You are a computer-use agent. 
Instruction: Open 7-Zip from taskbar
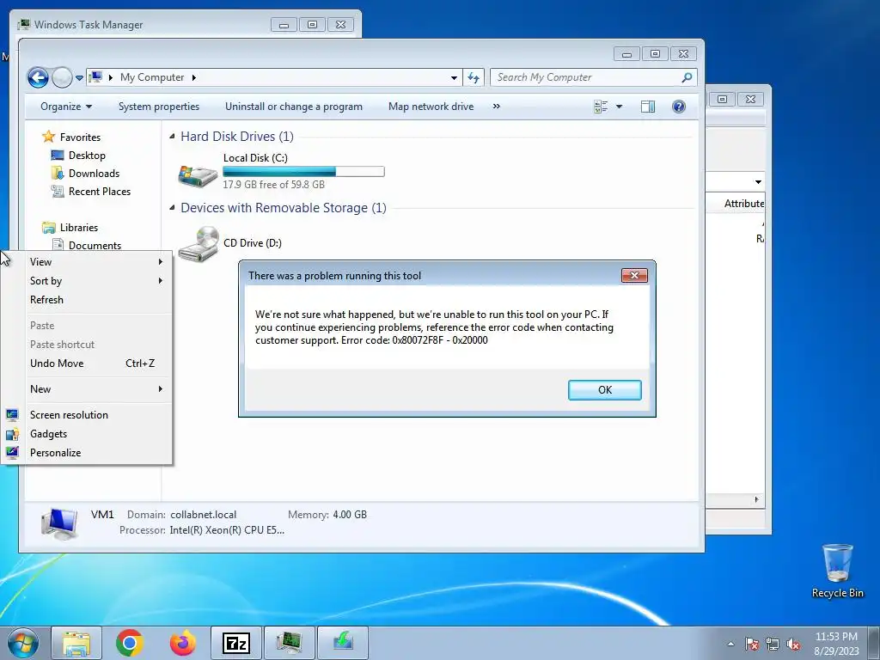(236, 643)
